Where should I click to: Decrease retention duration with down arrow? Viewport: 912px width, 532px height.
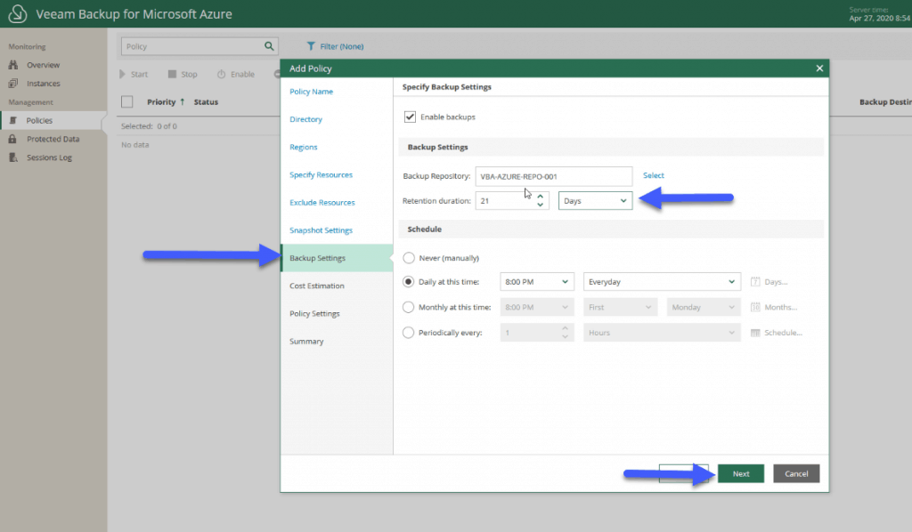(541, 205)
